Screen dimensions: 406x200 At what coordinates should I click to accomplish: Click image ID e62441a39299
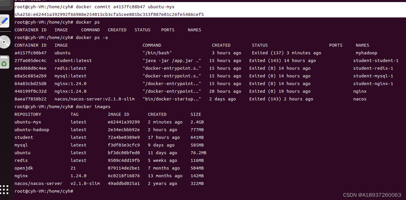point(124,122)
